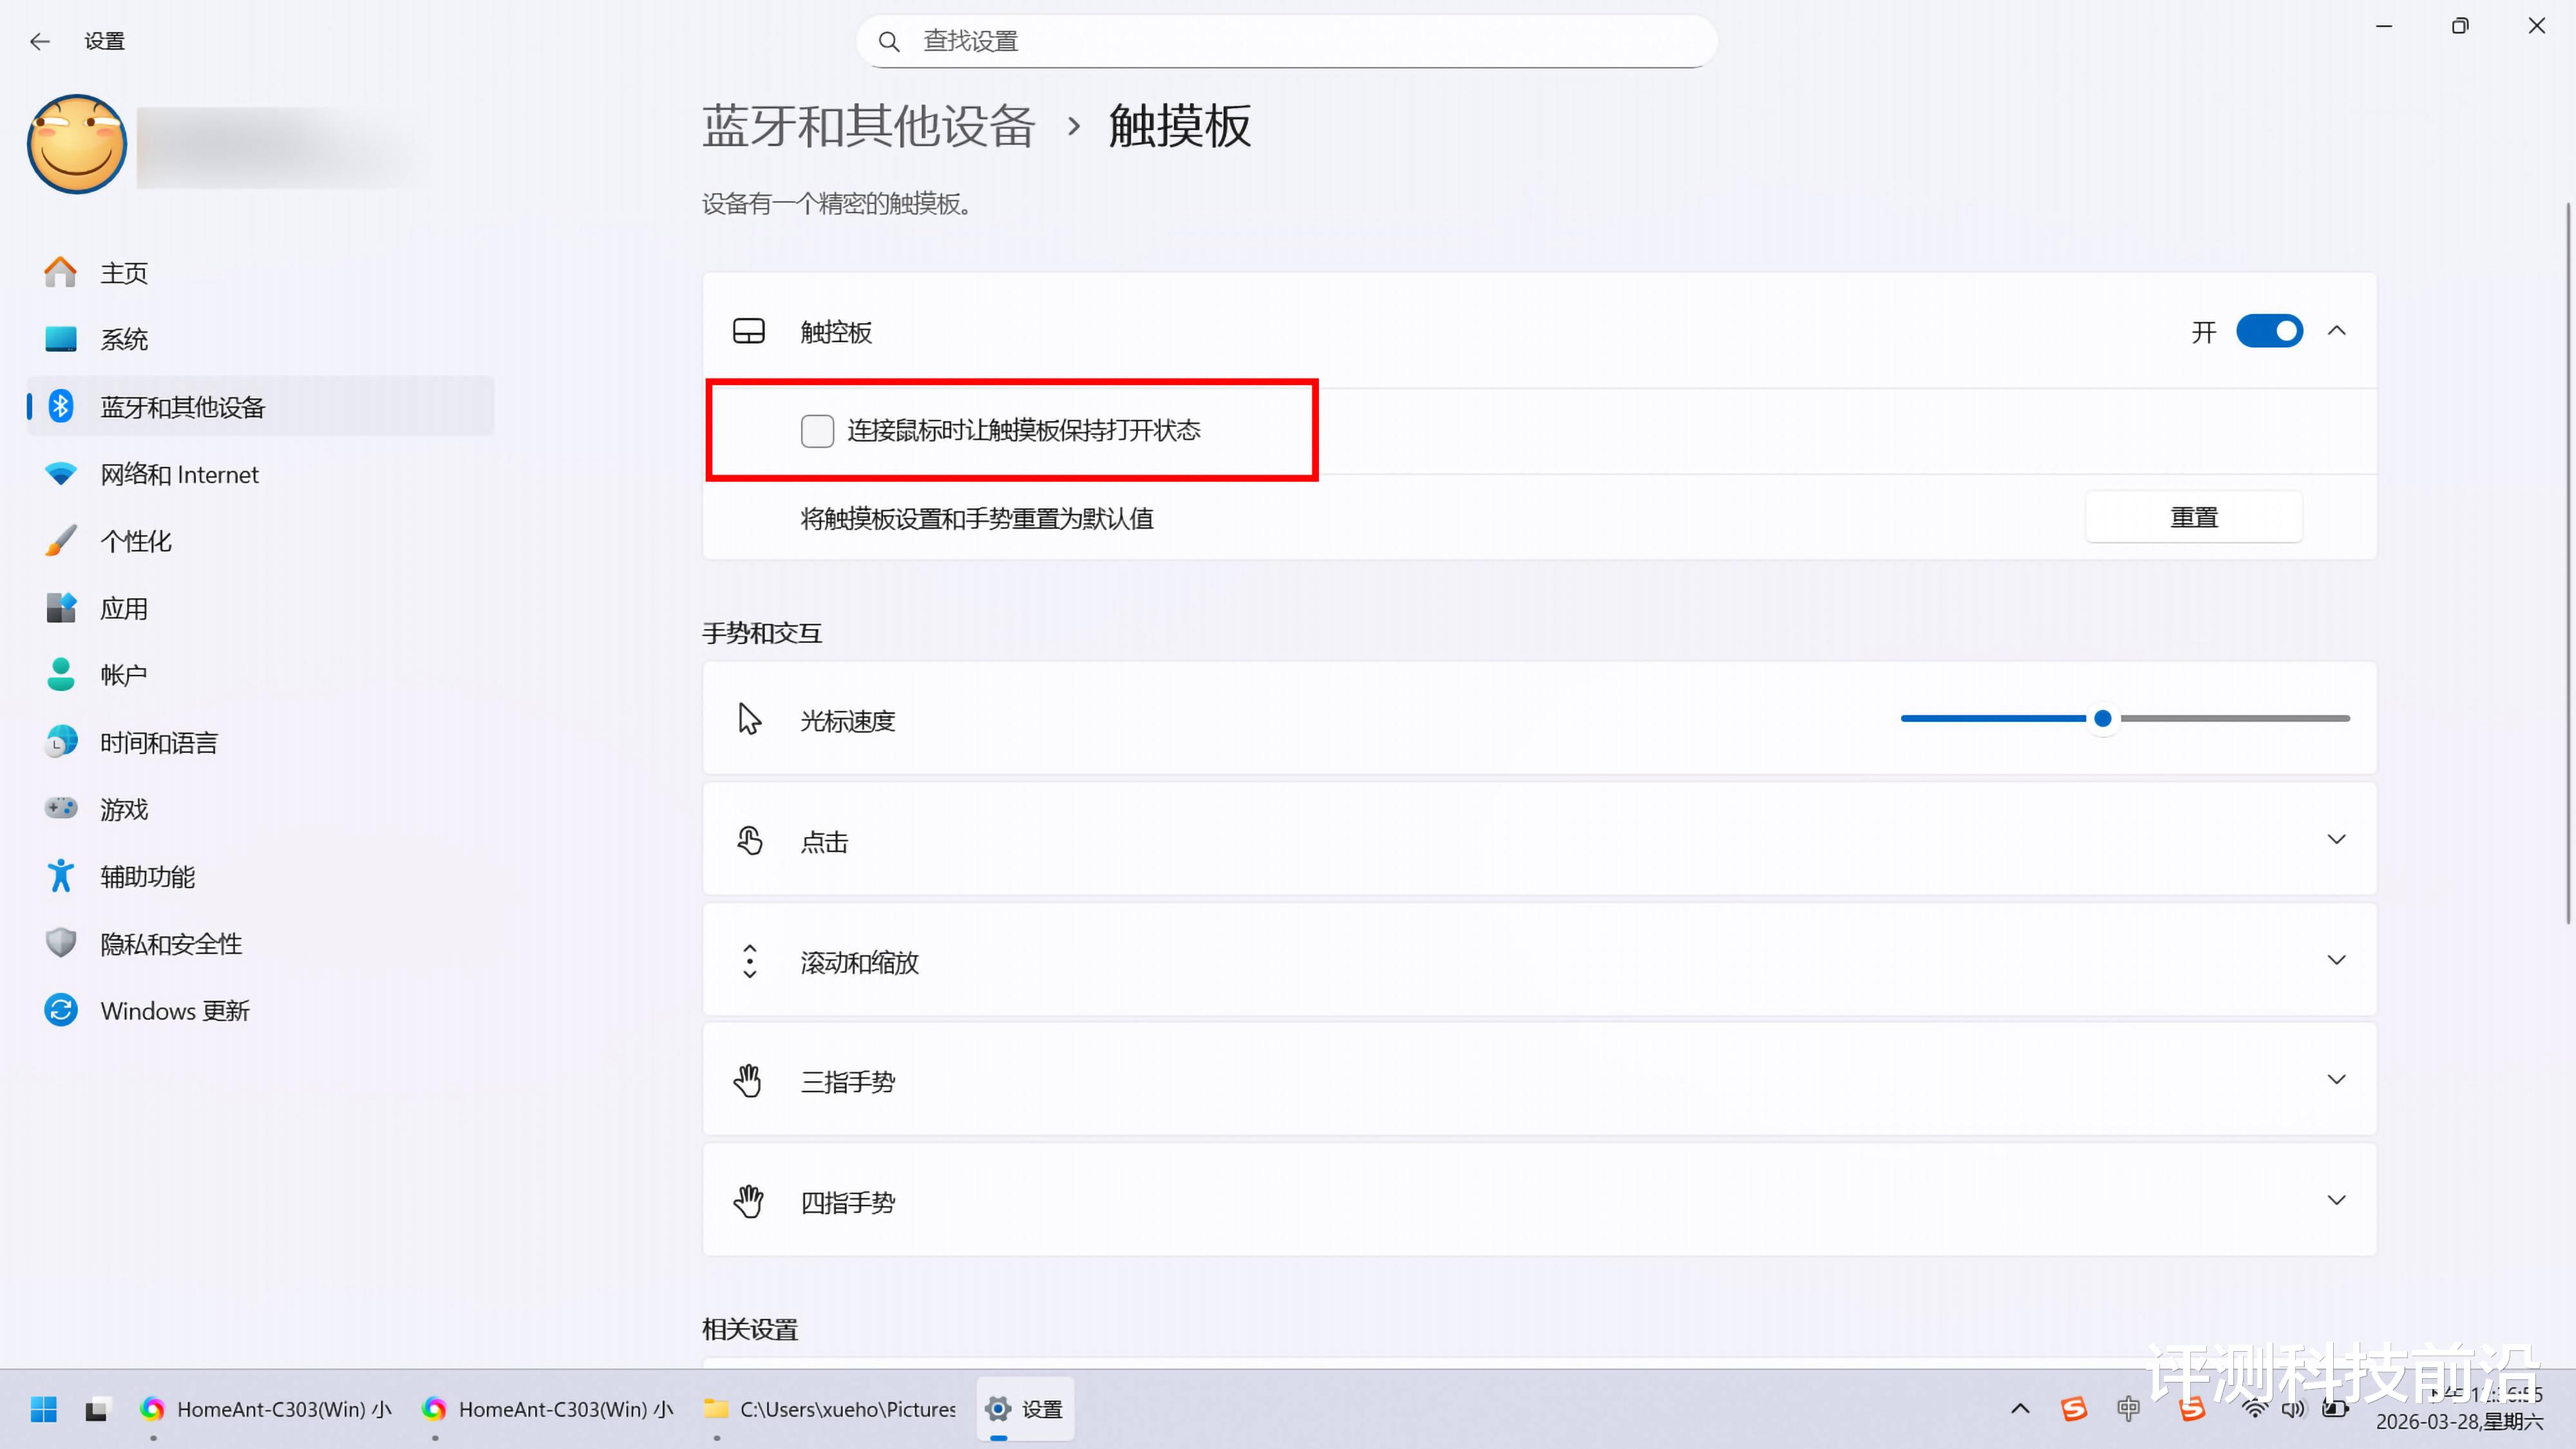Click the user avatar smiley picture

[77, 145]
